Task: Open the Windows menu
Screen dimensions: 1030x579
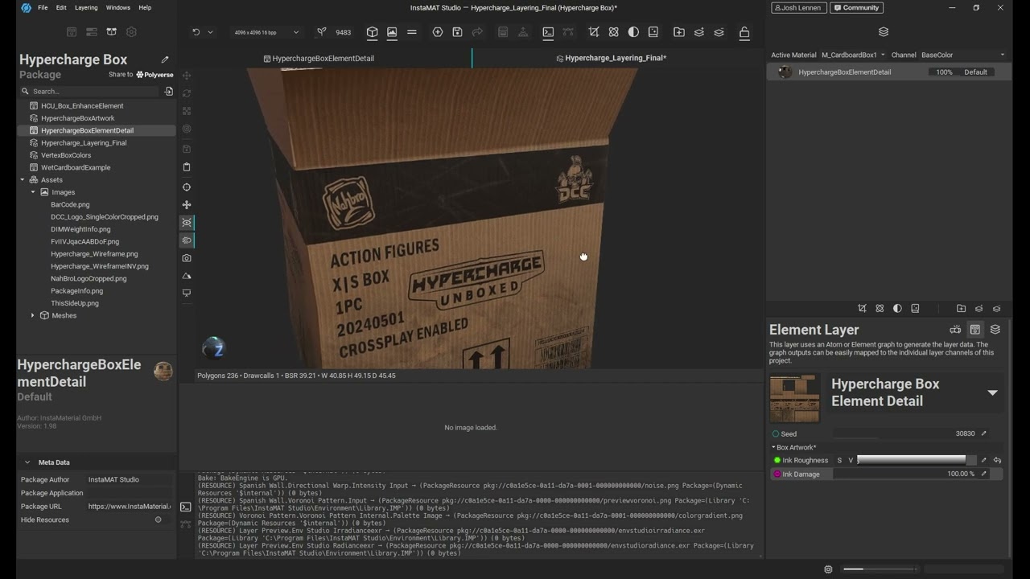Action: [117, 7]
